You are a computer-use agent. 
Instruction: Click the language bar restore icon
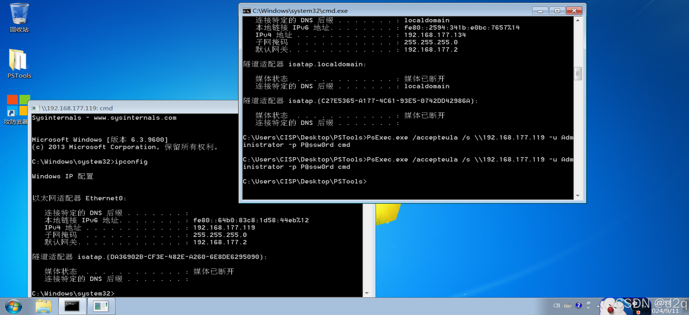(x=588, y=303)
